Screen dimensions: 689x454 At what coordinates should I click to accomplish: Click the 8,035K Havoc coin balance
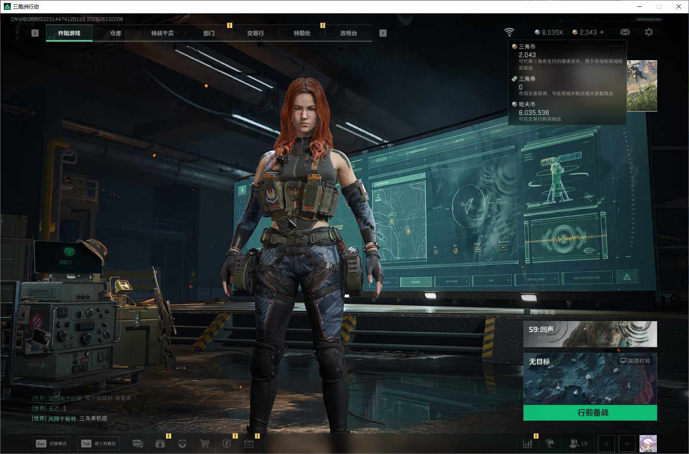click(549, 32)
